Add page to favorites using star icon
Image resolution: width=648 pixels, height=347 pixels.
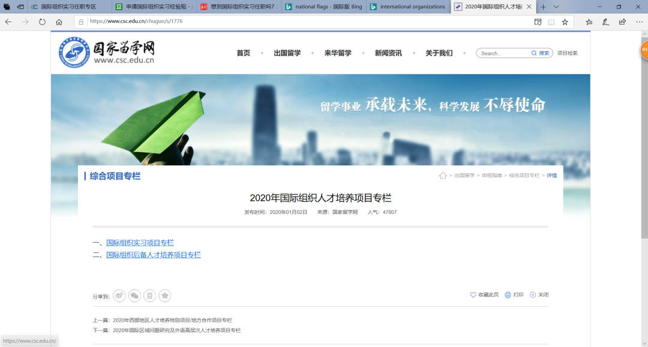pos(565,22)
